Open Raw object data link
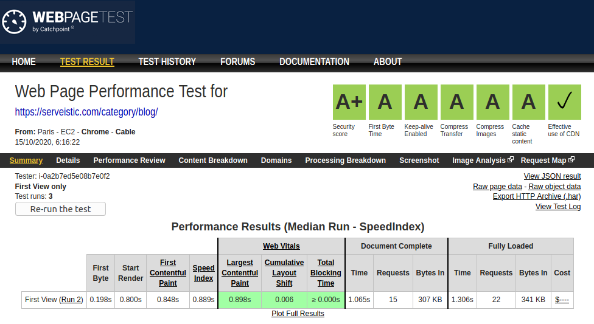 click(554, 187)
